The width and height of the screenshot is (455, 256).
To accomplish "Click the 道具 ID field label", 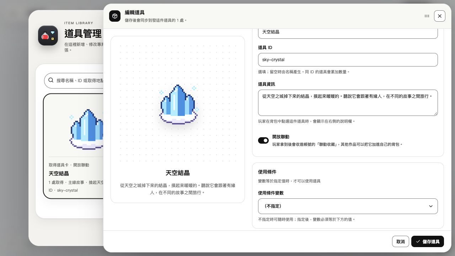I will [x=265, y=48].
